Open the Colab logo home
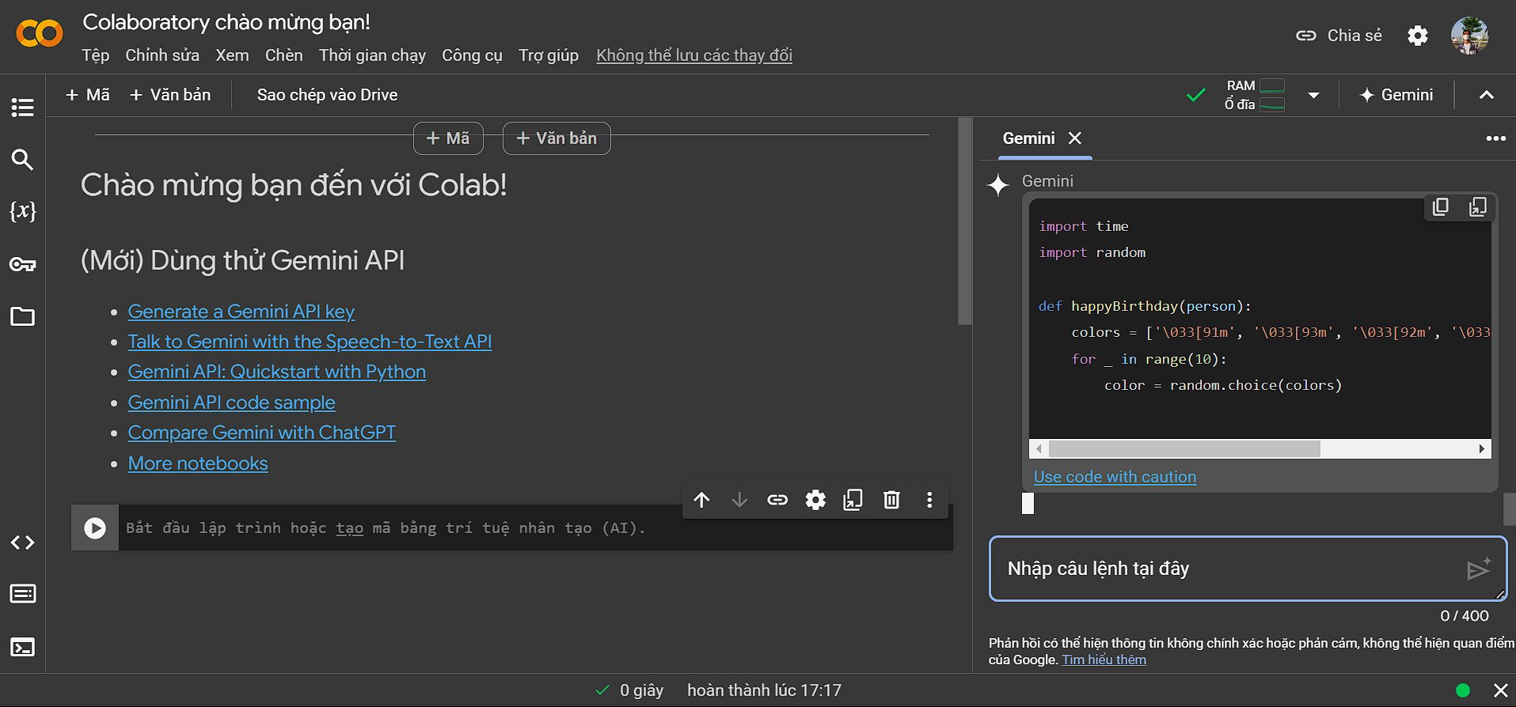 tap(39, 33)
